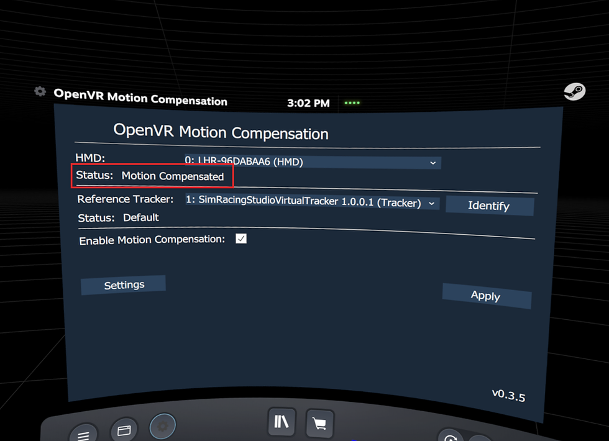Screen dimensions: 609x441
Task: Click the Steam logo icon
Action: pyautogui.click(x=574, y=92)
